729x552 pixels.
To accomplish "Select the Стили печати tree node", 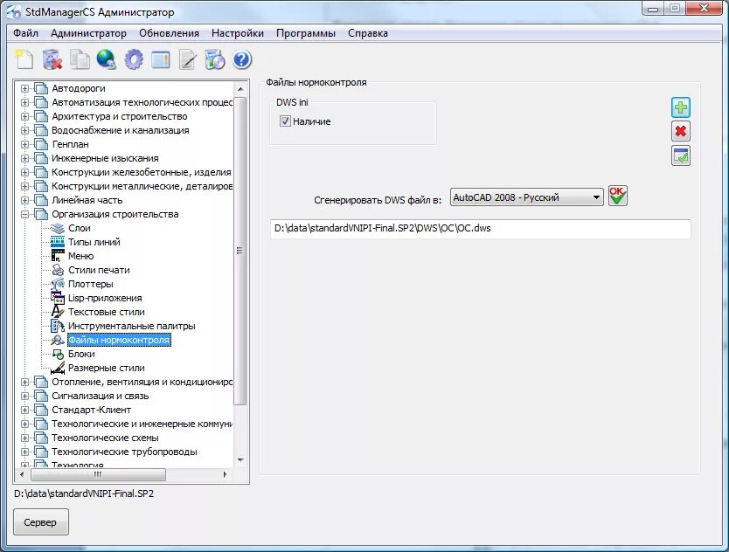I will 99,270.
